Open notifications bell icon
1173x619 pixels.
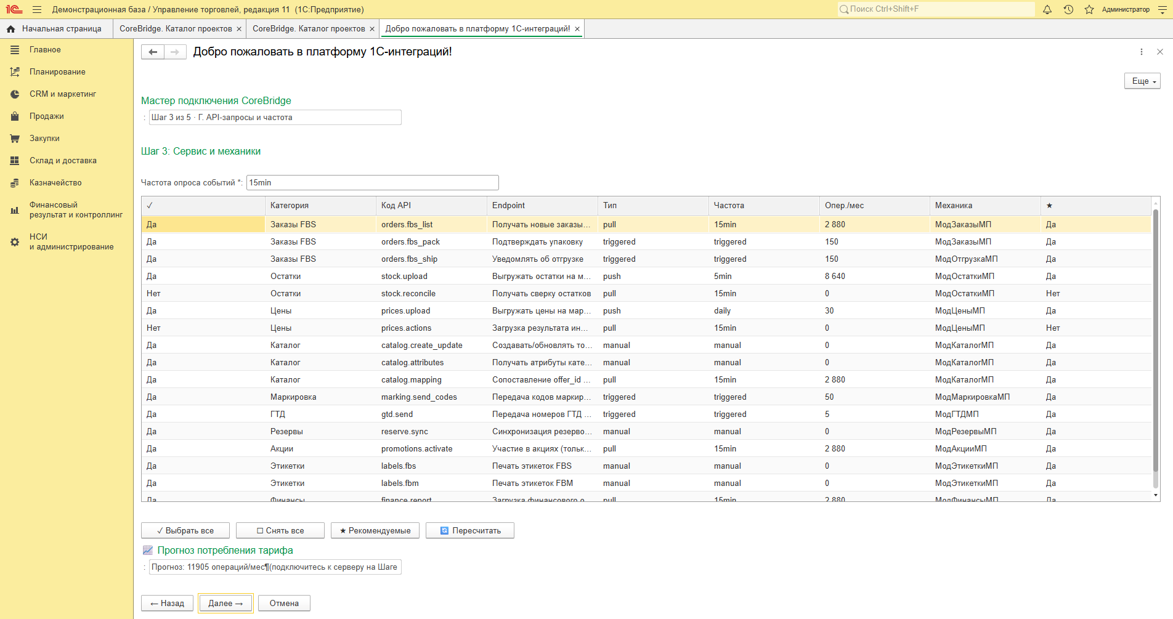click(x=1047, y=9)
